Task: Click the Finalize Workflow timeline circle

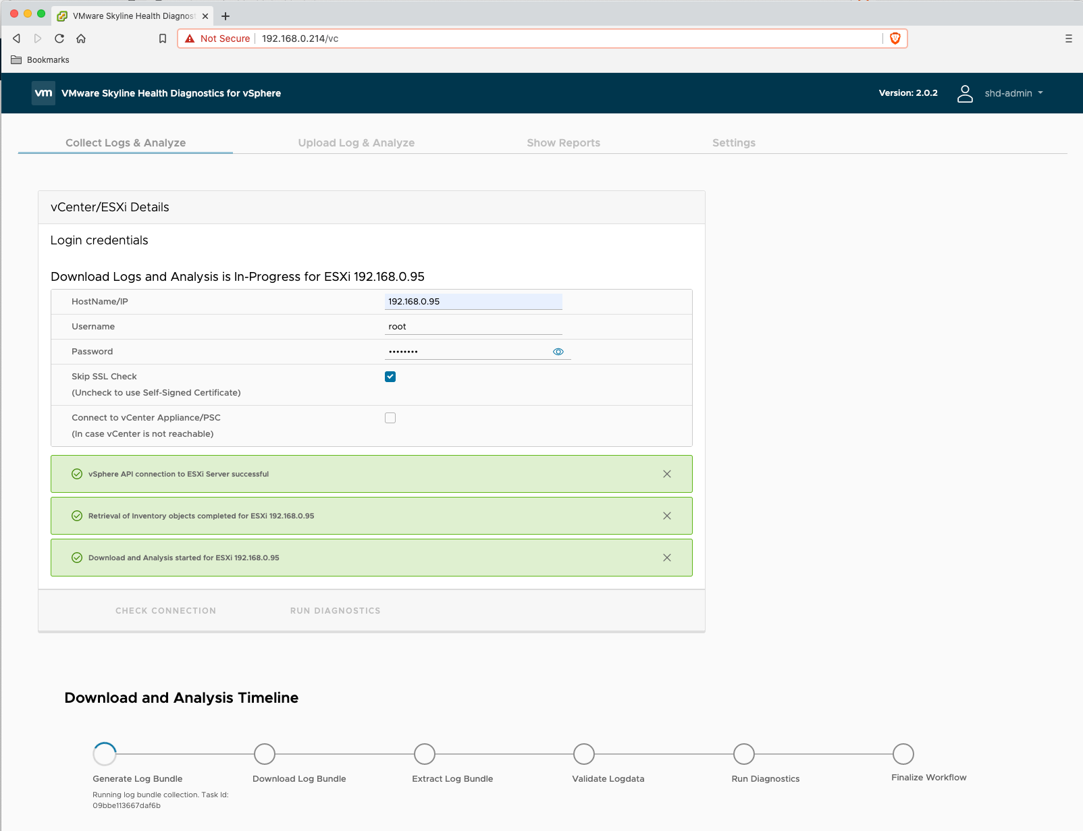Action: coord(903,754)
